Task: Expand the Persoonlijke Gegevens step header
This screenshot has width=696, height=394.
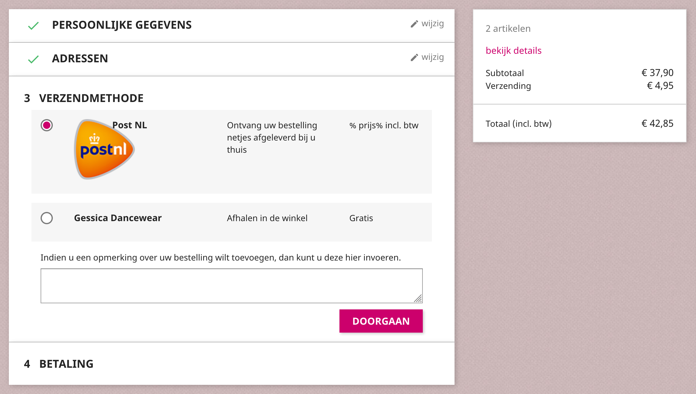Action: [x=122, y=25]
